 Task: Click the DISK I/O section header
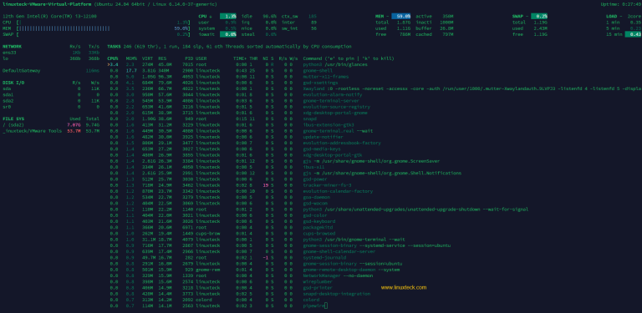14,83
